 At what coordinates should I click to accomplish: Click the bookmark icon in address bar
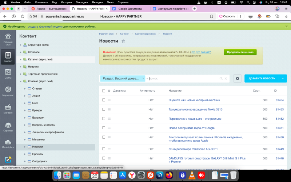[x=211, y=16]
